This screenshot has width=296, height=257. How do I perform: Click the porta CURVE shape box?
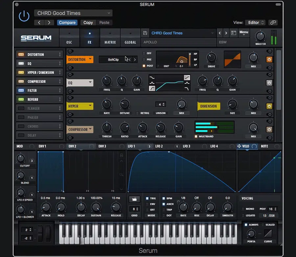pyautogui.click(x=268, y=233)
